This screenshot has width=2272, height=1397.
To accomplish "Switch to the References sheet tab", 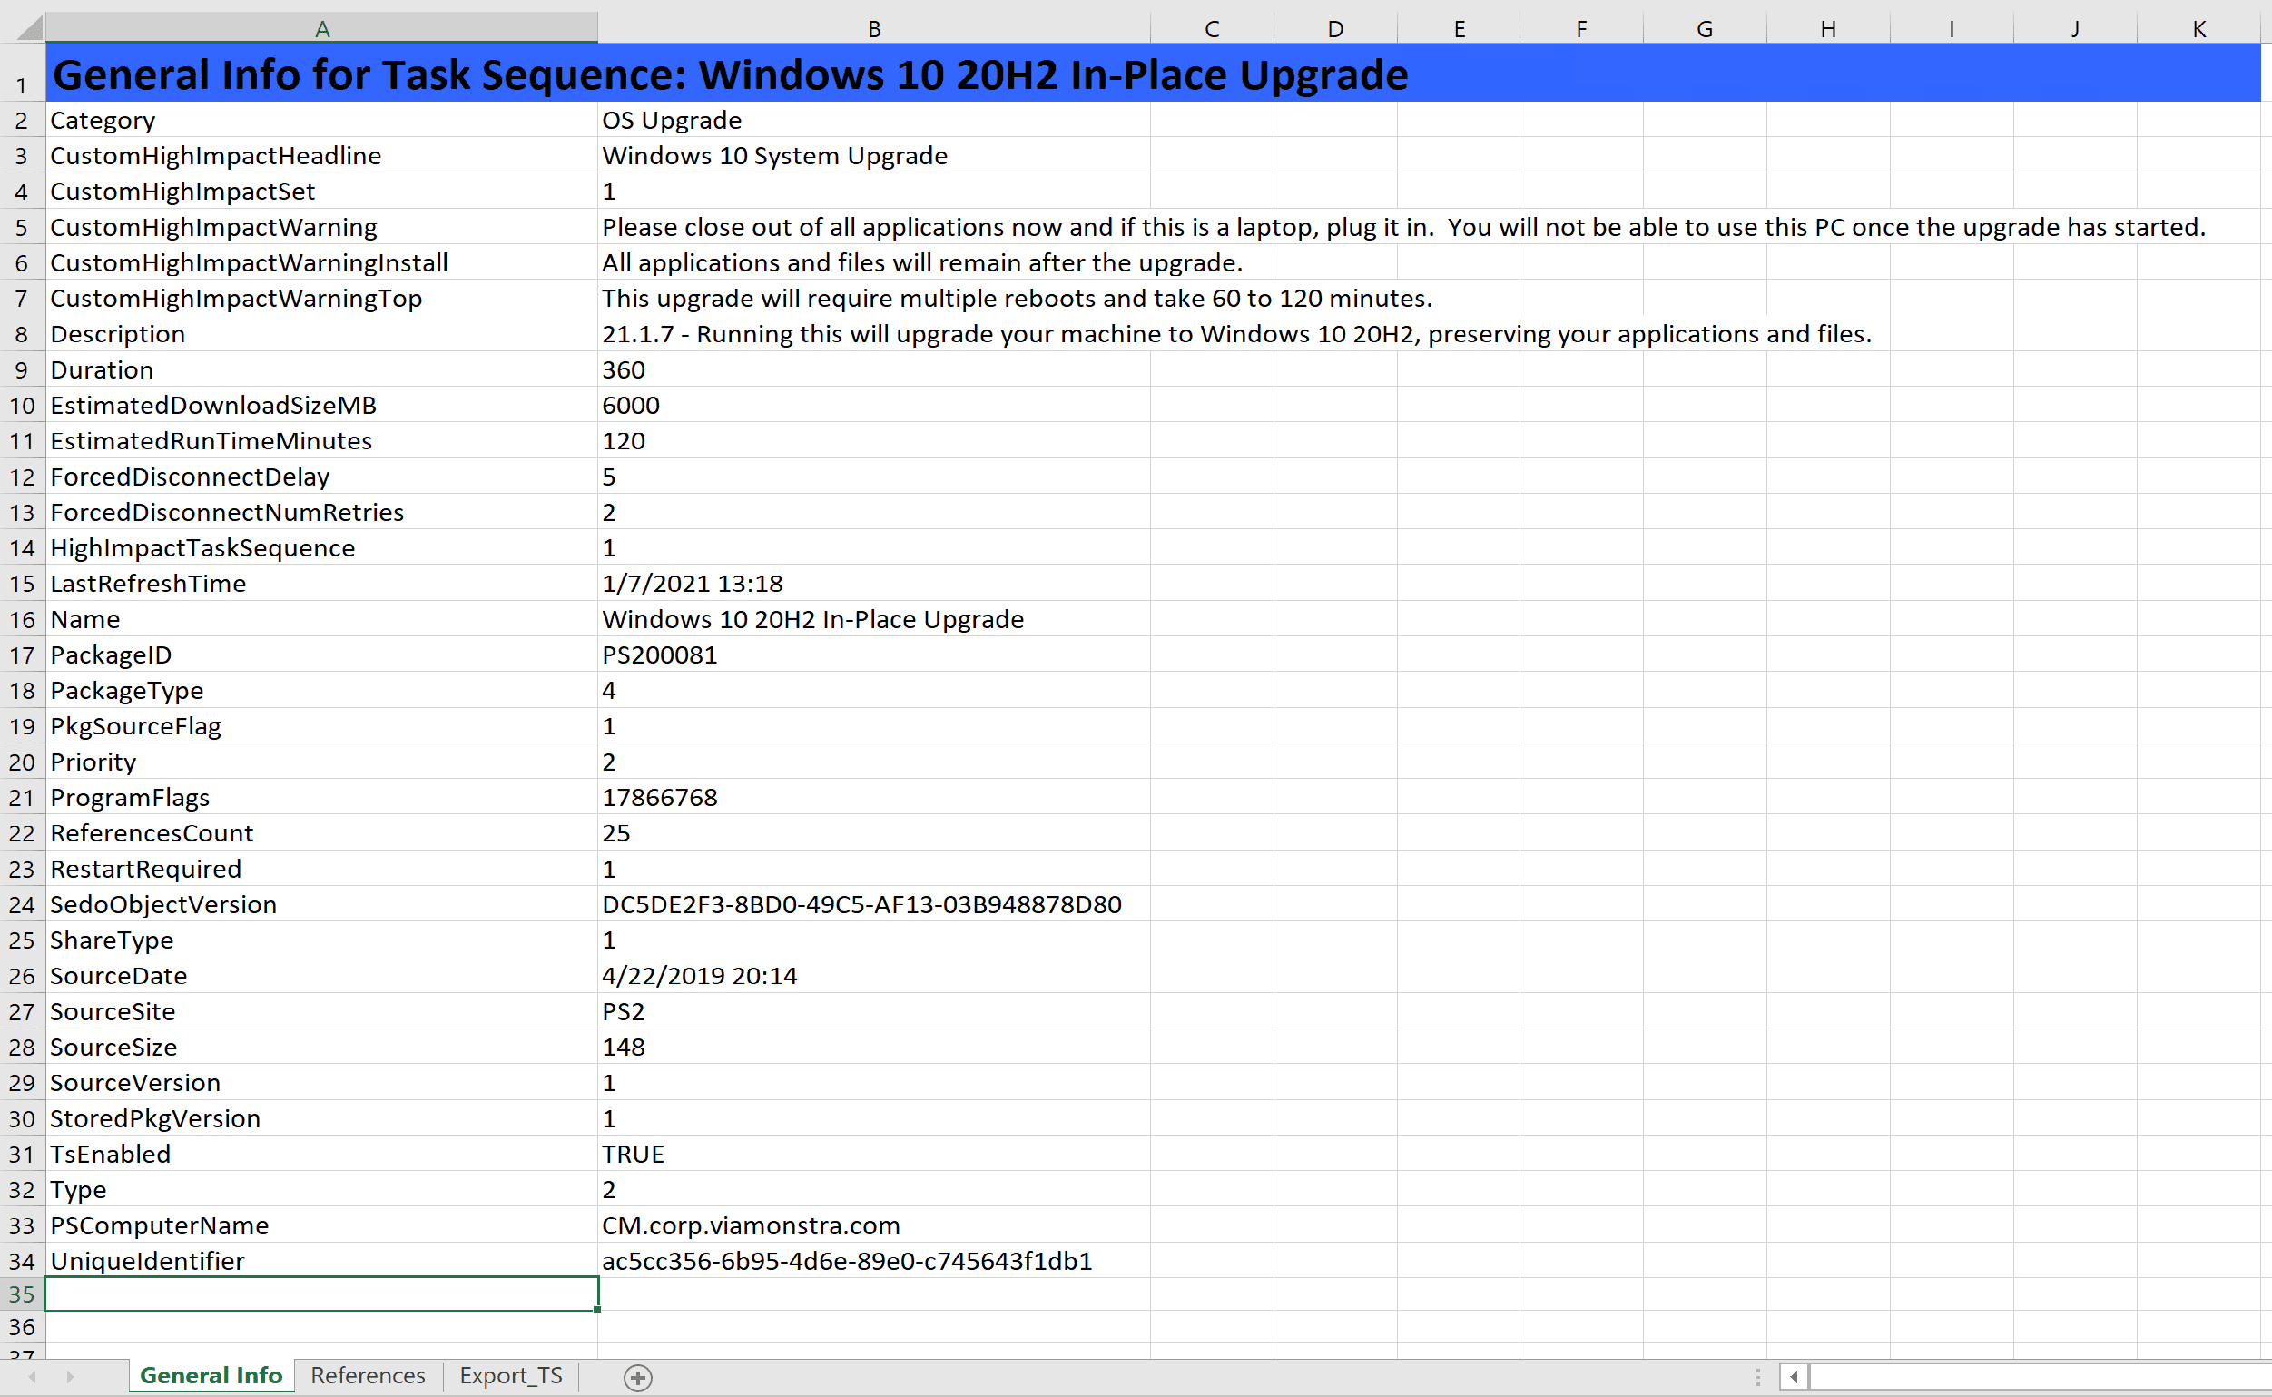I will pyautogui.click(x=368, y=1376).
